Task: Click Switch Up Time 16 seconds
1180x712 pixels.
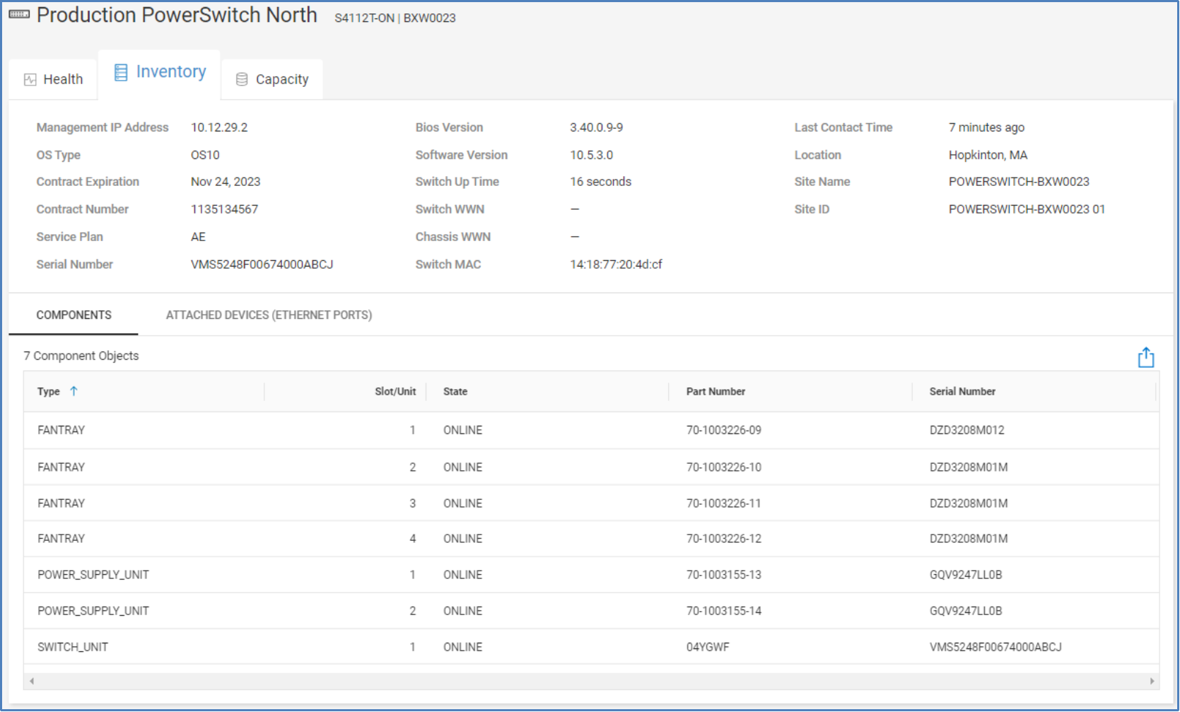Action: click(x=600, y=182)
